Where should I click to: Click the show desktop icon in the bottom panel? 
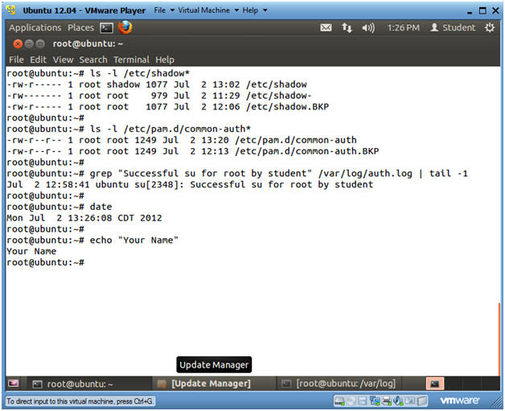coord(13,384)
